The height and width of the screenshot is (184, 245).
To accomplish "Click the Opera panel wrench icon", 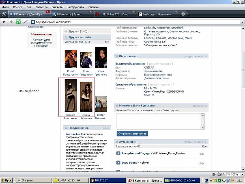I will pos(4,14).
